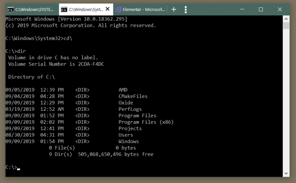
Task: Click the vertical scrollbar thumb
Action: click(286, 25)
